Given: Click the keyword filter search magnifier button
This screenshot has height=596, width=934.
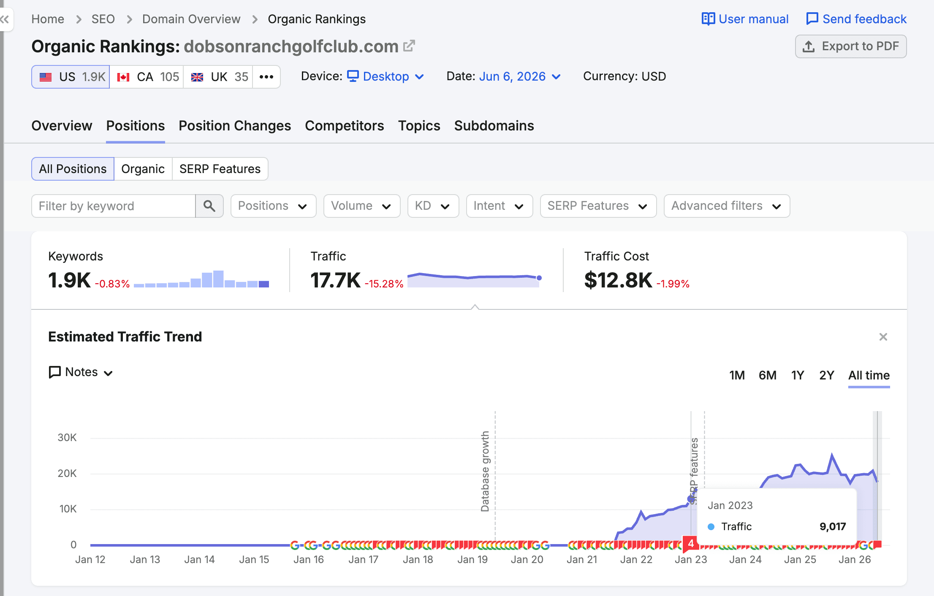Looking at the screenshot, I should 209,206.
